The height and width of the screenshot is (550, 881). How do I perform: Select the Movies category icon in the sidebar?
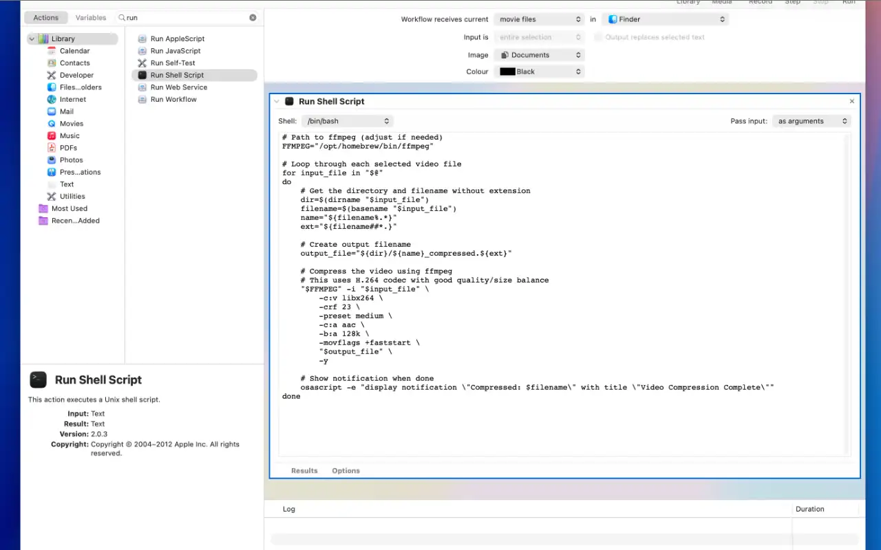51,123
